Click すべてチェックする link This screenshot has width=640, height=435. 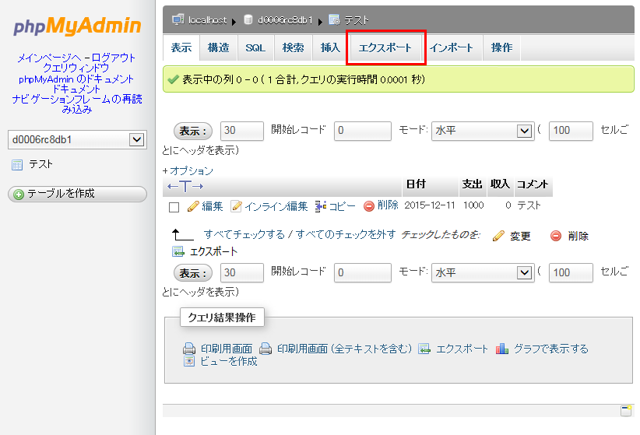[x=244, y=235]
